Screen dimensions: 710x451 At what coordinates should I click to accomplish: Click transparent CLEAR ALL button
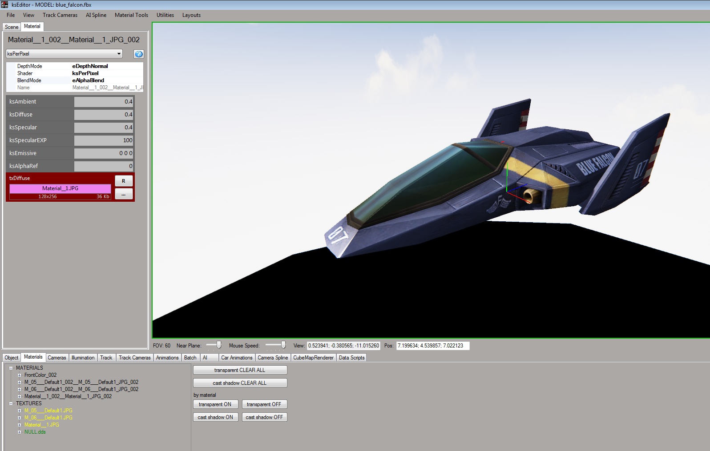(240, 370)
